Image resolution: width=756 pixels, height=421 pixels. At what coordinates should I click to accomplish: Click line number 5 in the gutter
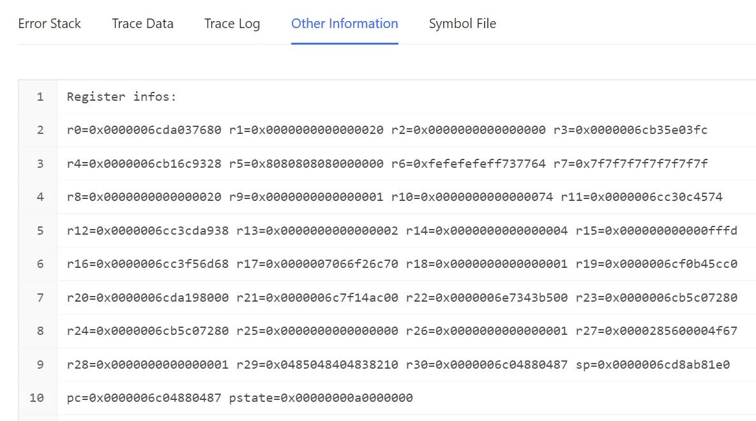[40, 231]
